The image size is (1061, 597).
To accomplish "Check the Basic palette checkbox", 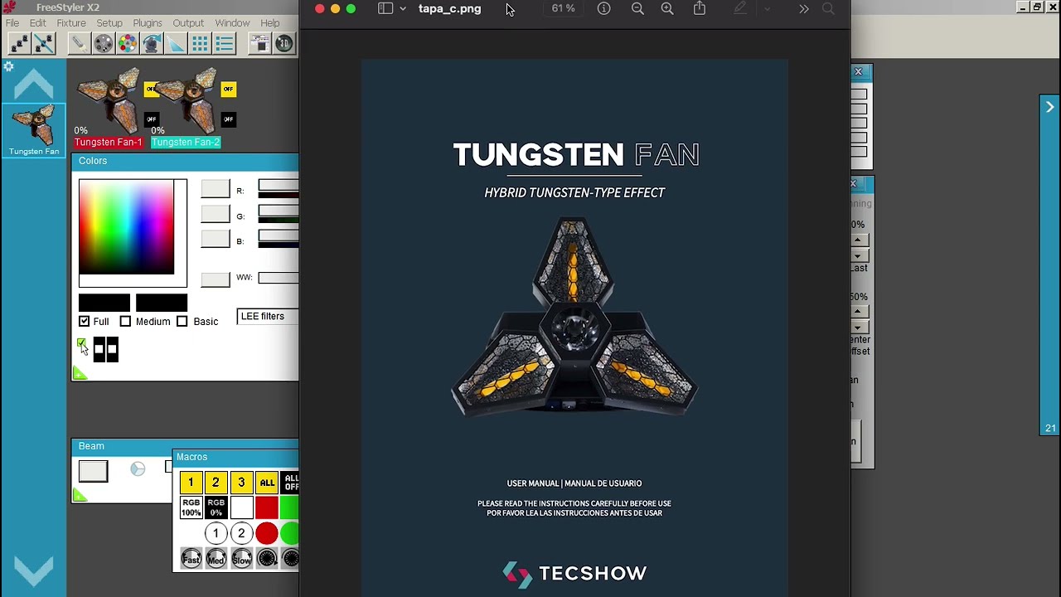I will pos(182,321).
